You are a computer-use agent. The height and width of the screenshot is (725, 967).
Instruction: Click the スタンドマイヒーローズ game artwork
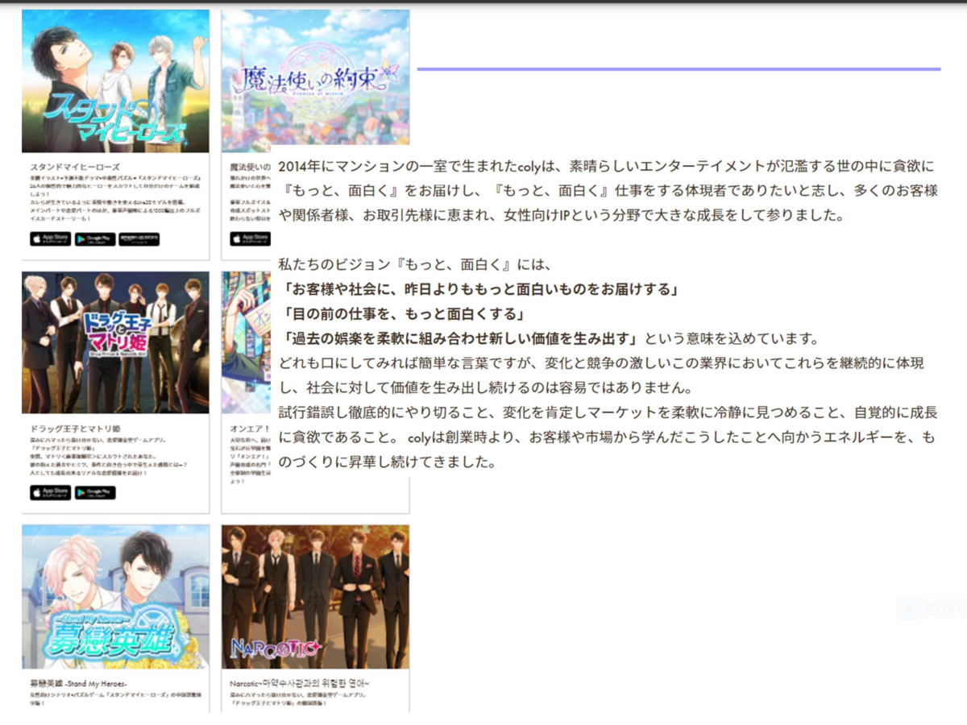(x=115, y=81)
